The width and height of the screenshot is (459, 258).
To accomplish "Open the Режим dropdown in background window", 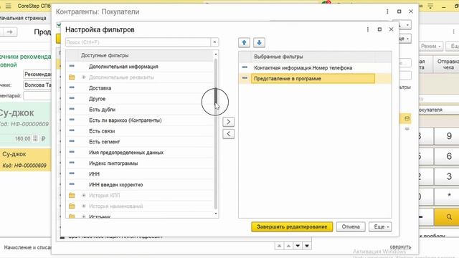I will coord(430,46).
